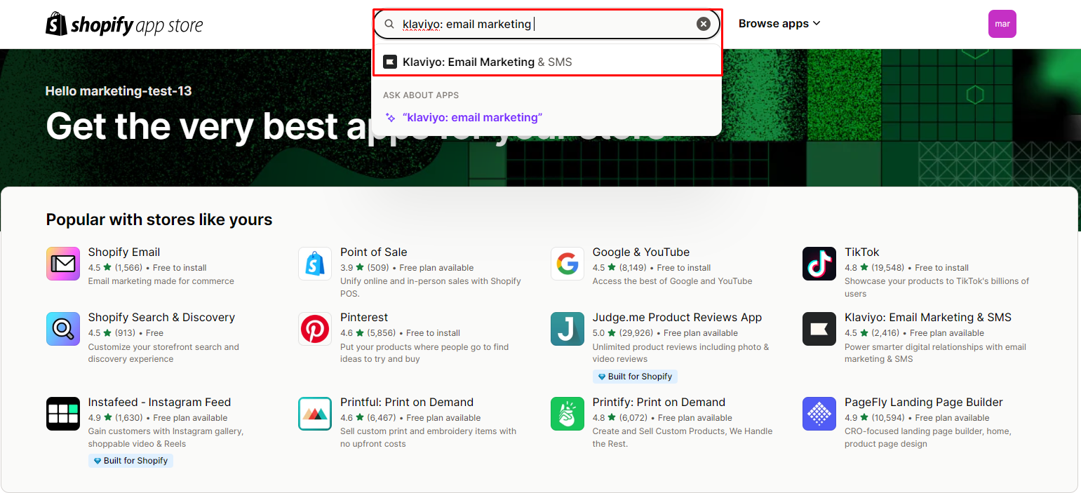Click the Shopify Search & Discovery link

[x=161, y=317]
